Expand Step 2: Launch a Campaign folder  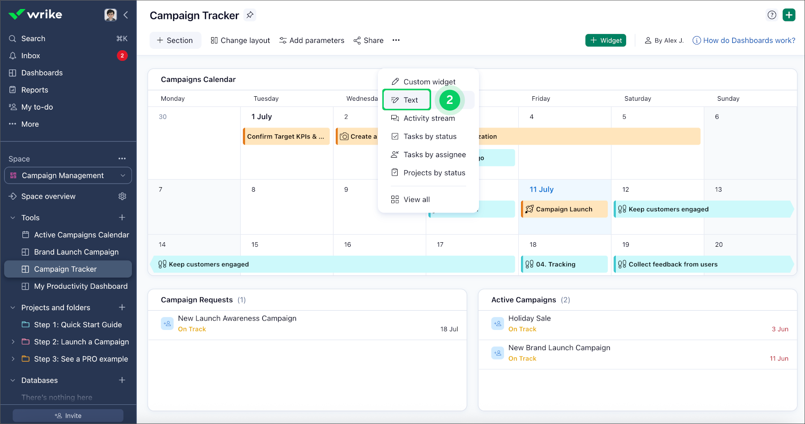click(13, 342)
